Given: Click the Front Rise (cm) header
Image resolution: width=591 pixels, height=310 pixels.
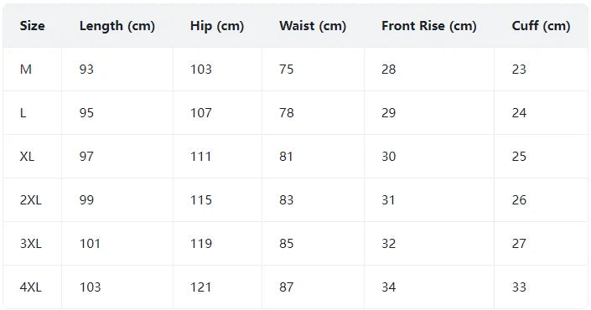Looking at the screenshot, I should pyautogui.click(x=429, y=26).
